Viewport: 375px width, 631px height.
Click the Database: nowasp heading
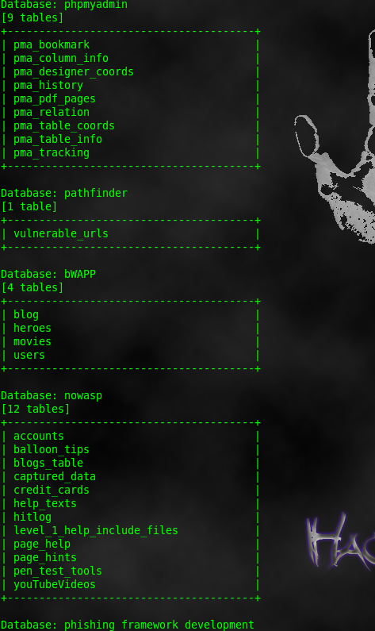tap(52, 395)
